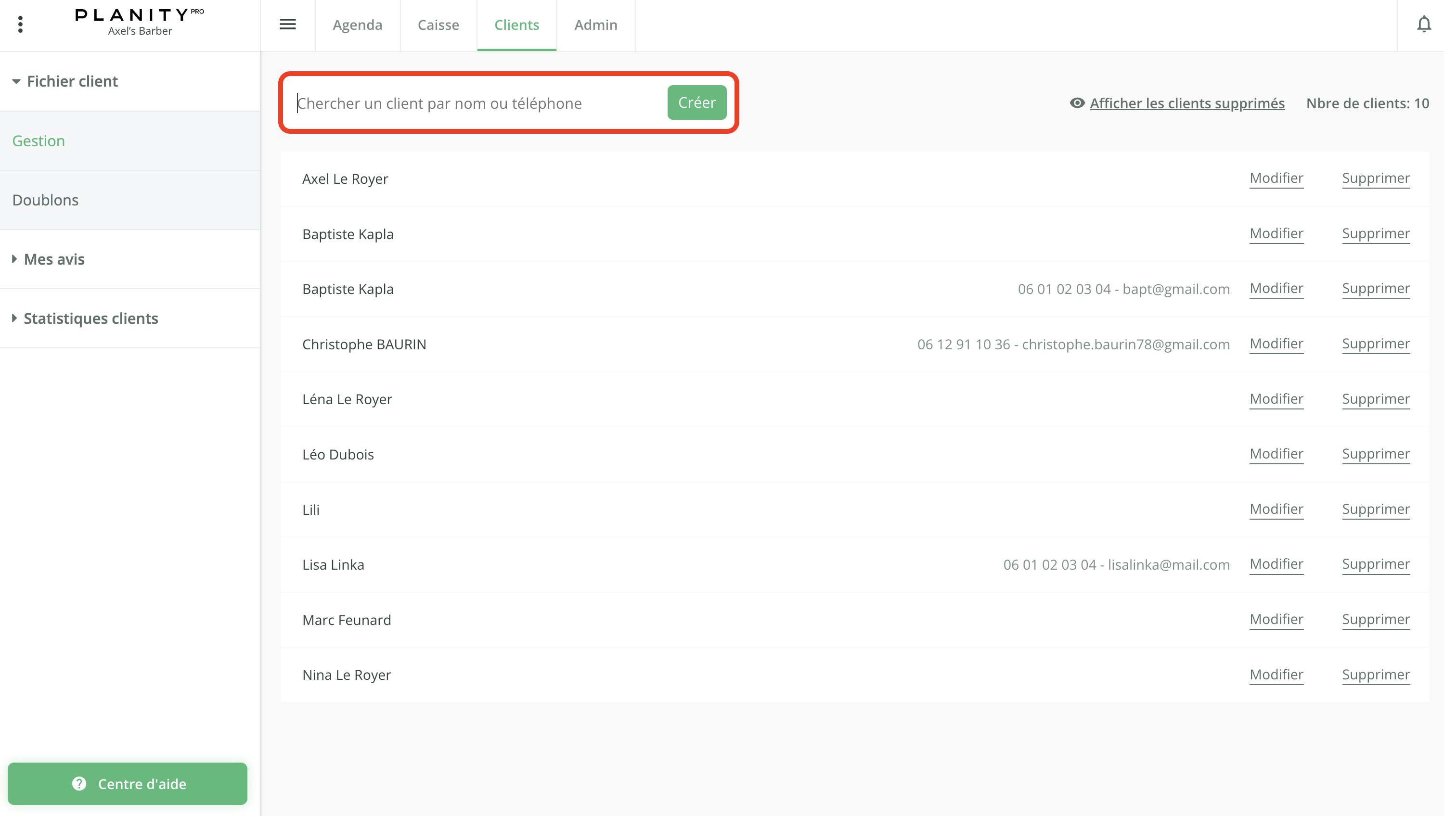Open the Doublons section
The width and height of the screenshot is (1444, 816).
pyautogui.click(x=45, y=200)
